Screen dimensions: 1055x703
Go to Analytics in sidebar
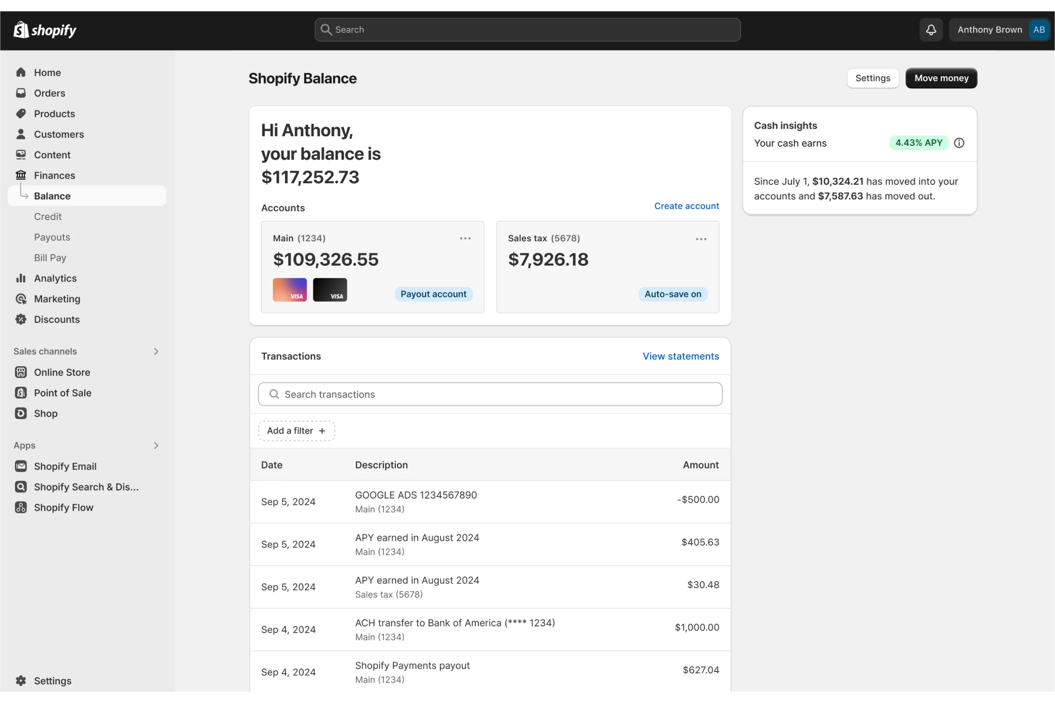coord(55,279)
